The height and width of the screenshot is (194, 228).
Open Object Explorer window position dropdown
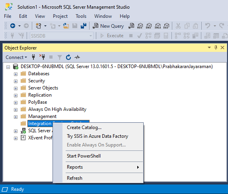pyautogui.click(x=209, y=48)
